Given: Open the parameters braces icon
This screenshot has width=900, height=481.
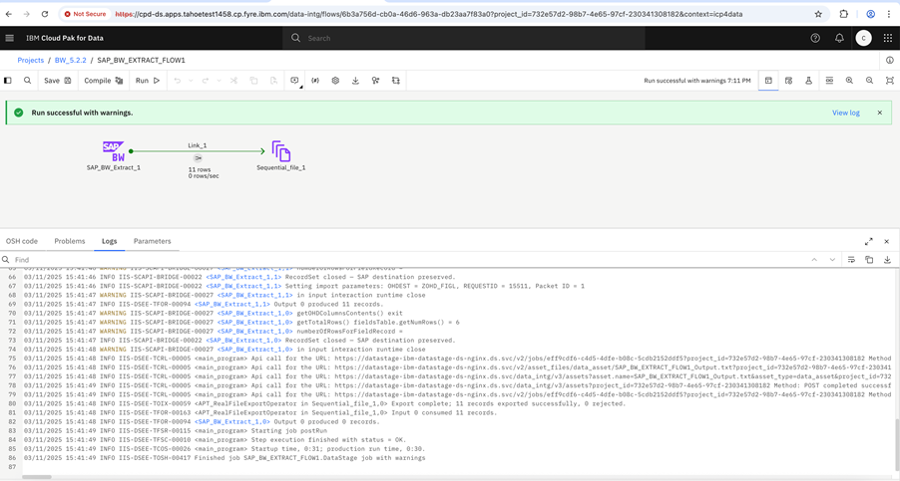Looking at the screenshot, I should point(315,81).
